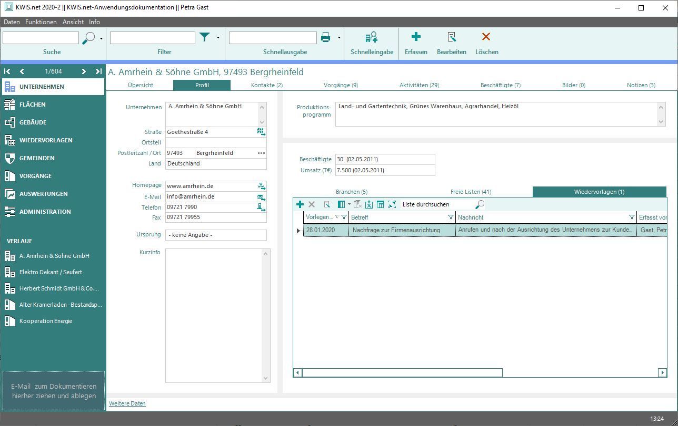
Task: Click the Schnelleingabe toolbar button
Action: (x=372, y=43)
